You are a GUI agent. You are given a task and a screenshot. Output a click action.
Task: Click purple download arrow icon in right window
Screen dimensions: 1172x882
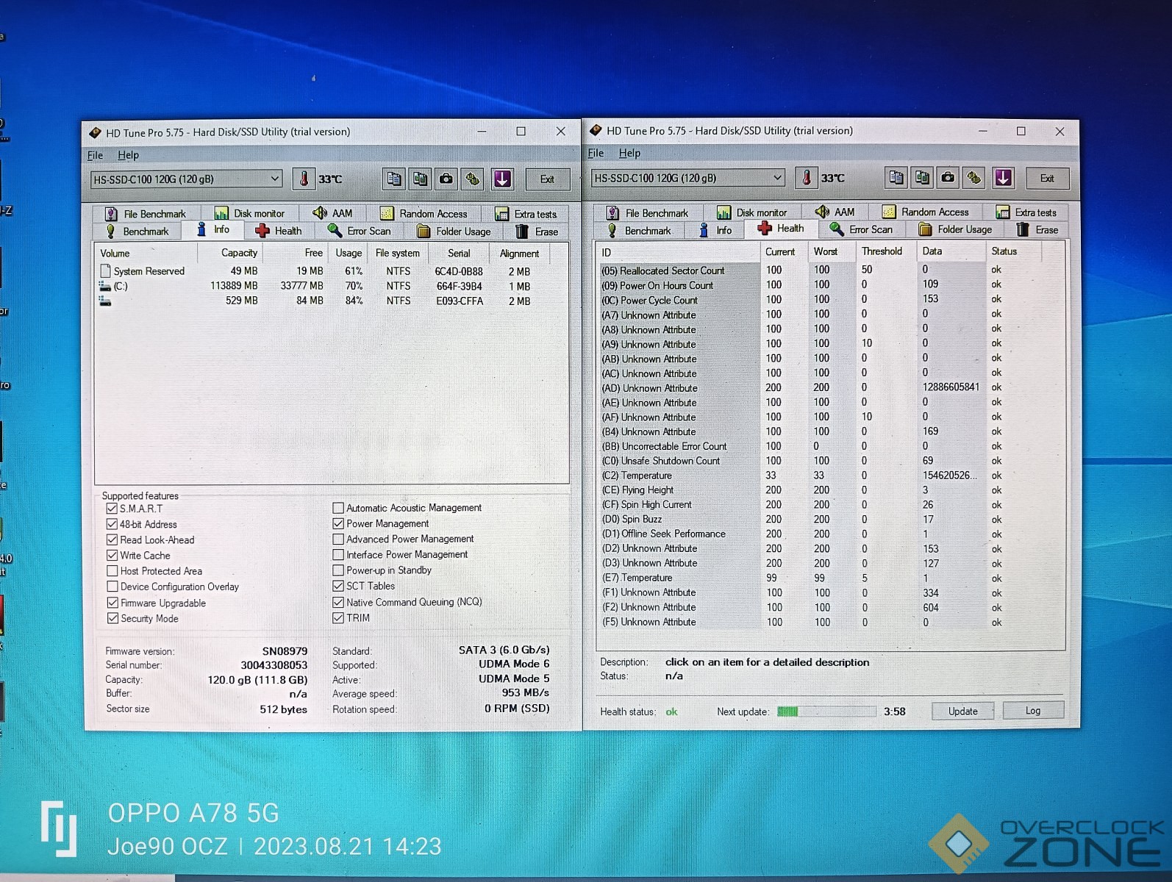[1004, 178]
